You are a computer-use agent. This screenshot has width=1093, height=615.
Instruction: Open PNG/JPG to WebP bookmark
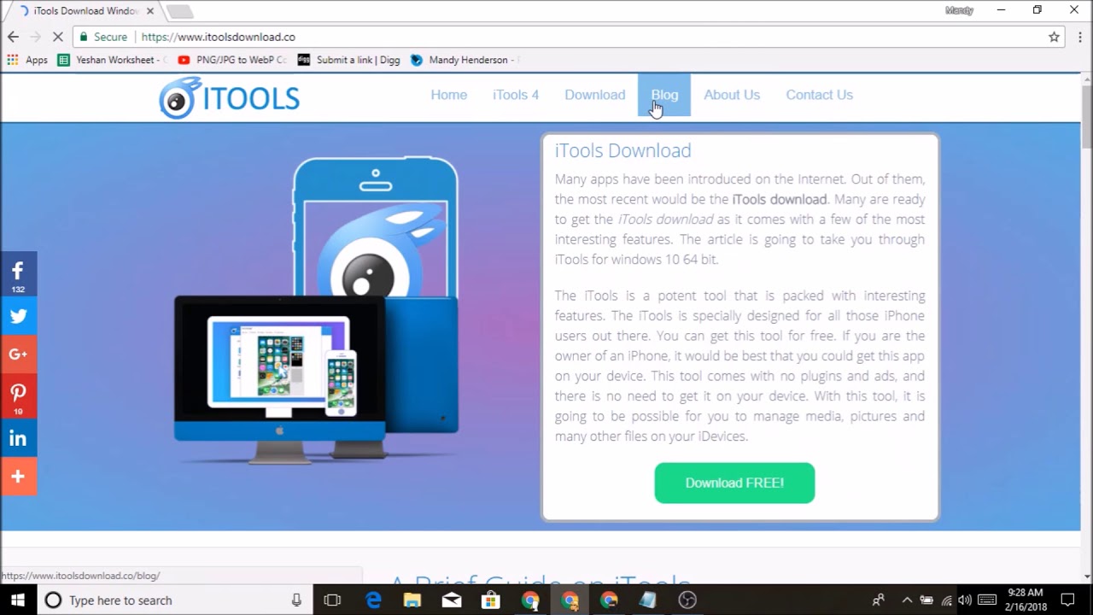pos(232,60)
